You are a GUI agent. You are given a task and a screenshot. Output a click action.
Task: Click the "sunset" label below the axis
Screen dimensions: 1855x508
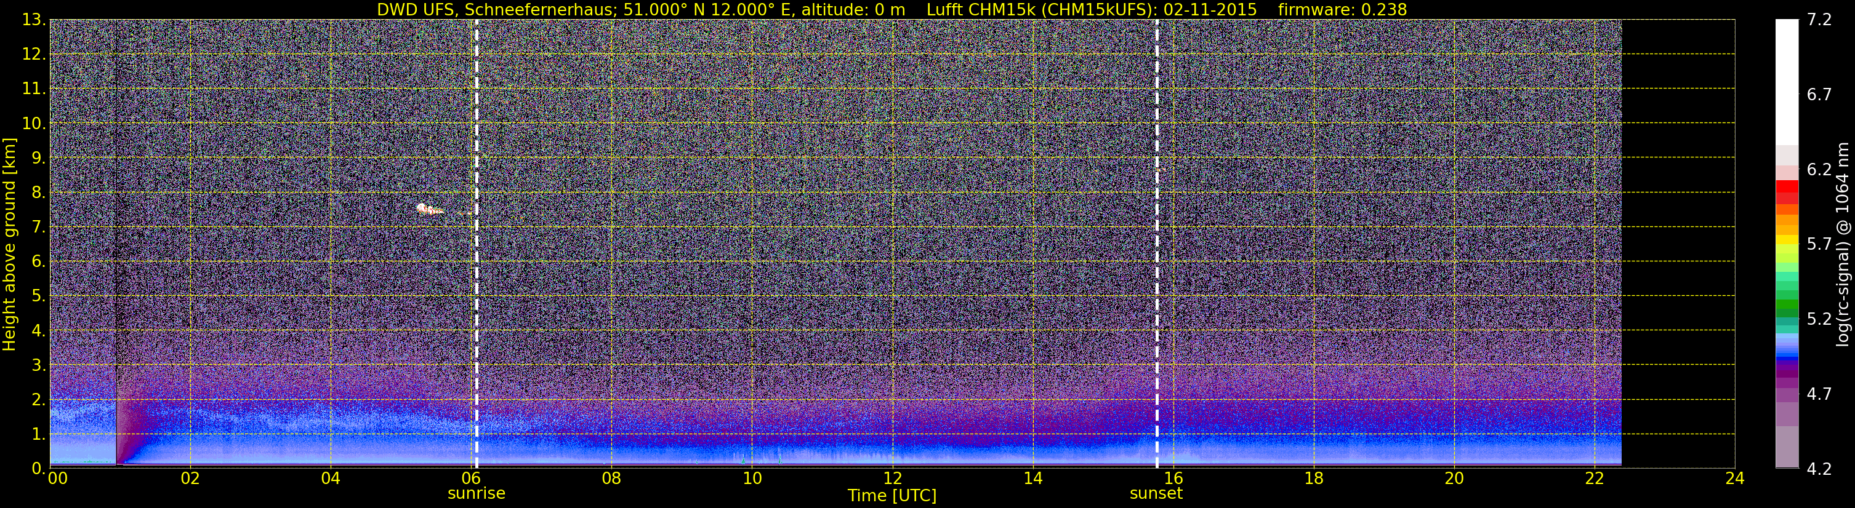1156,494
